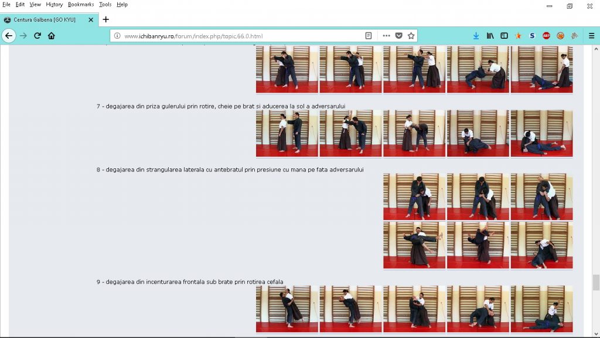Open the Bookmarks menu

pos(81,5)
